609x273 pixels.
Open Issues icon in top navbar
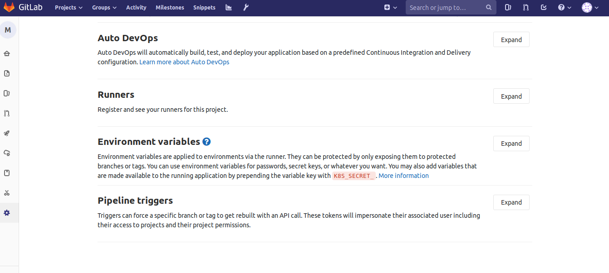coord(508,7)
